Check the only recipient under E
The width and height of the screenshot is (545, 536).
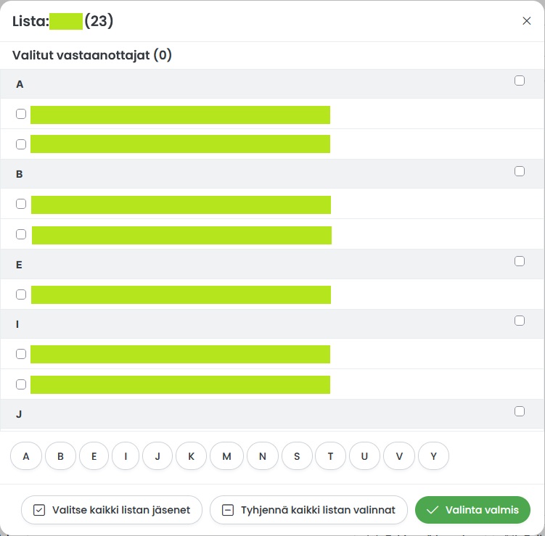21,294
